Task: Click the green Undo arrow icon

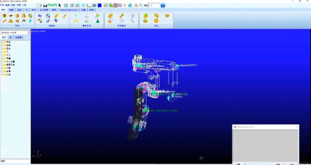Action: [49, 5]
